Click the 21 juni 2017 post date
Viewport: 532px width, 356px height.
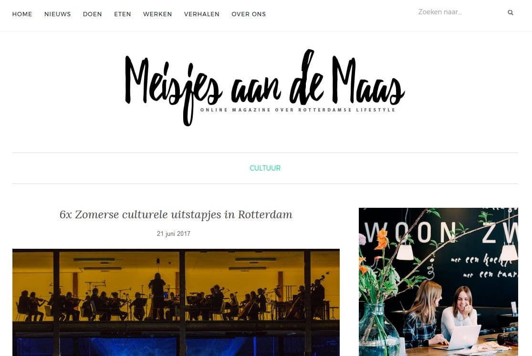pyautogui.click(x=173, y=234)
